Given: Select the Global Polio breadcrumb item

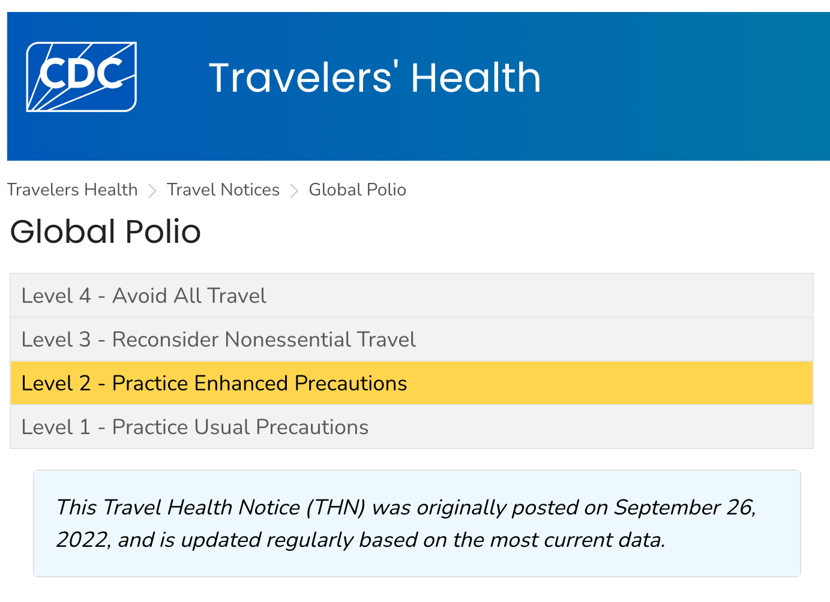Looking at the screenshot, I should (357, 189).
